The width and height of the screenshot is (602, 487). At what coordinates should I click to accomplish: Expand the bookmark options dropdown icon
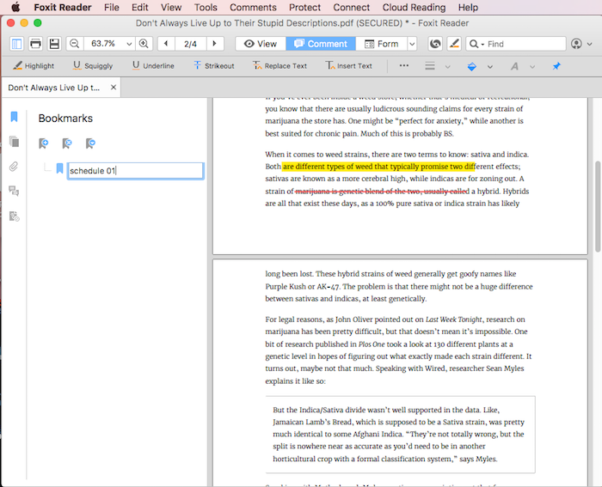(89, 143)
